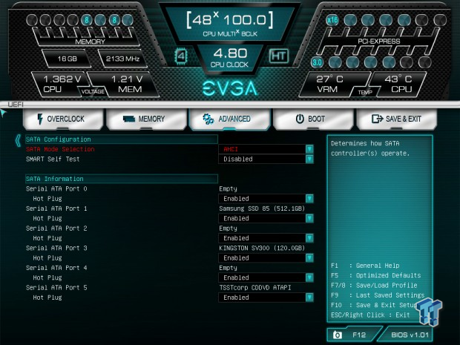Click the BIOS v1.01 version label
Viewport: 460px width, 345px height.
click(x=410, y=335)
